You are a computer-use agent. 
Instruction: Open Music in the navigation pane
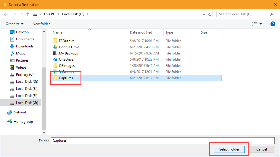pyautogui.click(x=20, y=53)
